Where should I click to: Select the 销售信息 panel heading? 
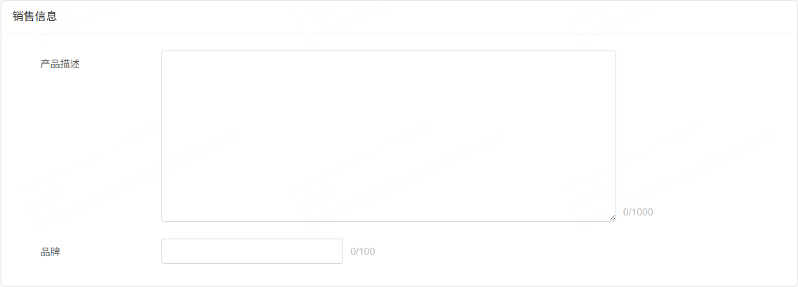(x=35, y=17)
